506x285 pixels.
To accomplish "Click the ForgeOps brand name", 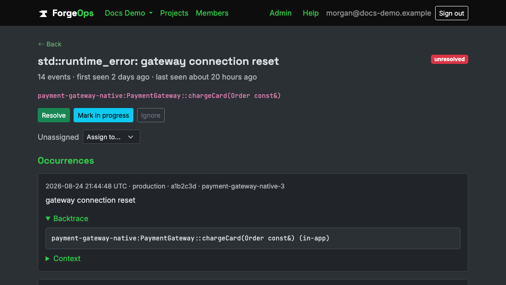I will point(73,13).
